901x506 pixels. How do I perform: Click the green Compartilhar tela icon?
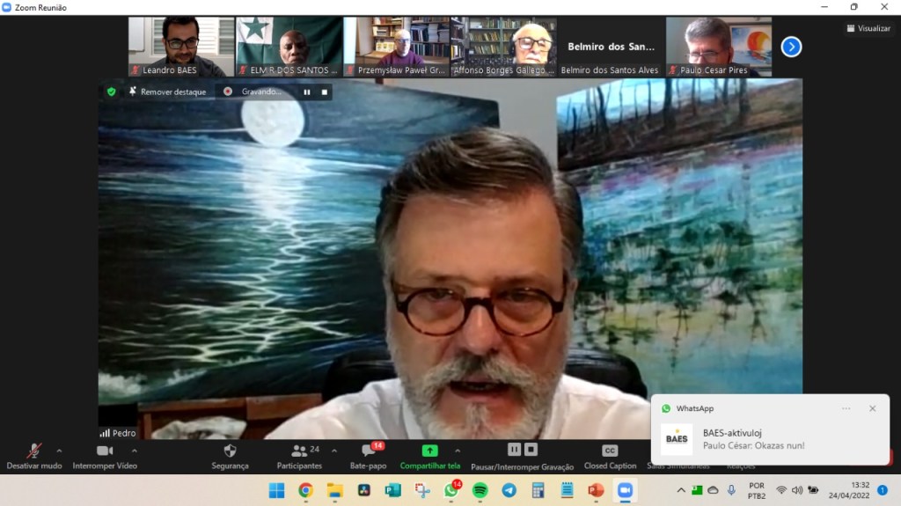pos(429,451)
